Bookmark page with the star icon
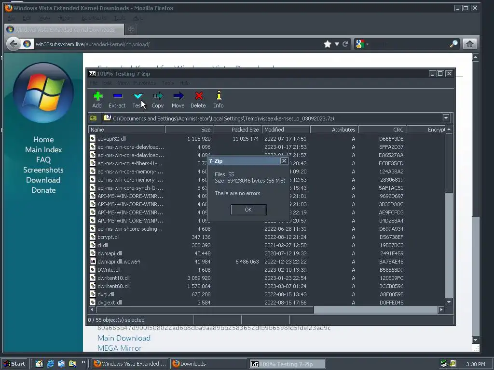Image resolution: width=494 pixels, height=370 pixels. click(x=328, y=44)
